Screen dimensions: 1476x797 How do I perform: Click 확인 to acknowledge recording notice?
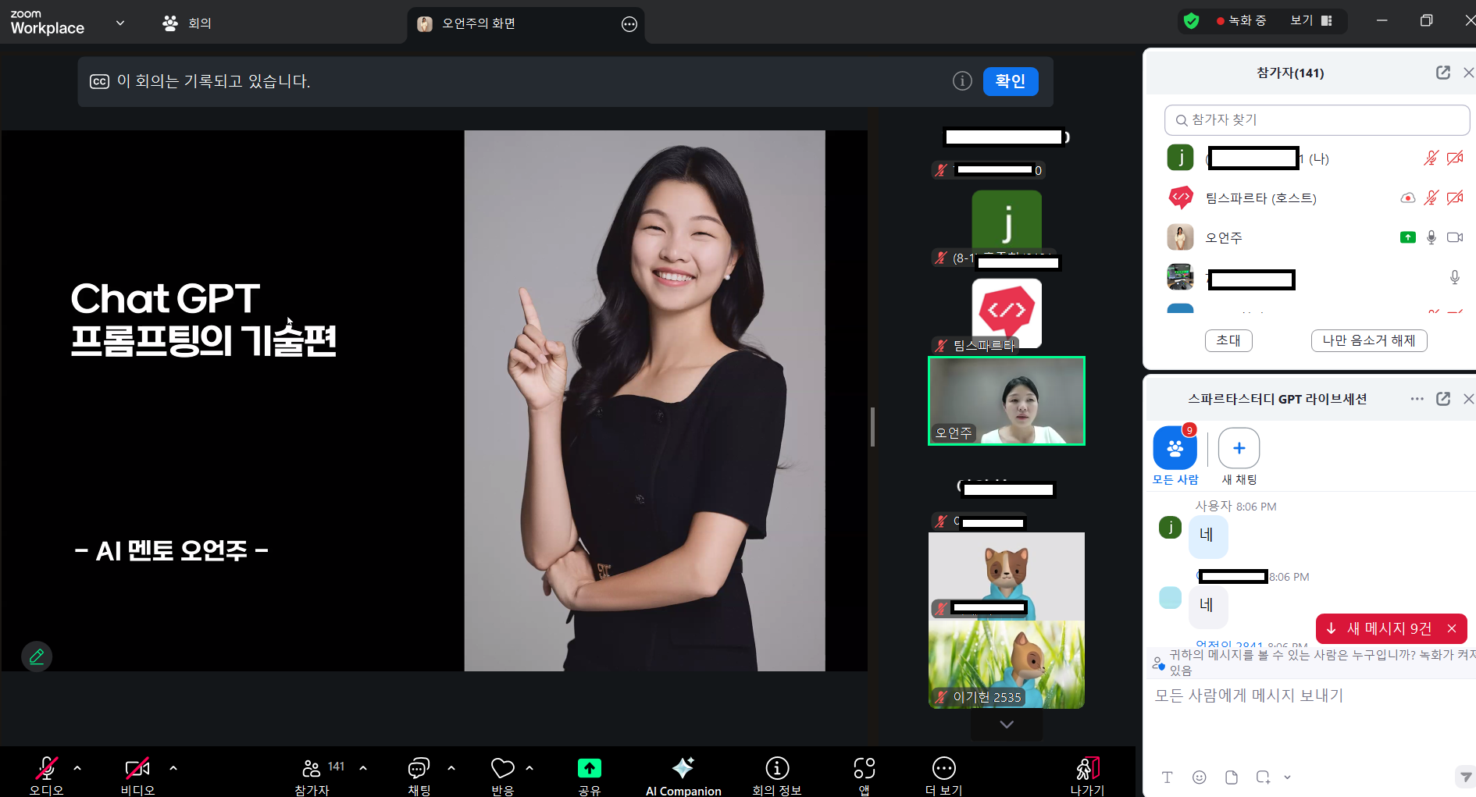1011,81
